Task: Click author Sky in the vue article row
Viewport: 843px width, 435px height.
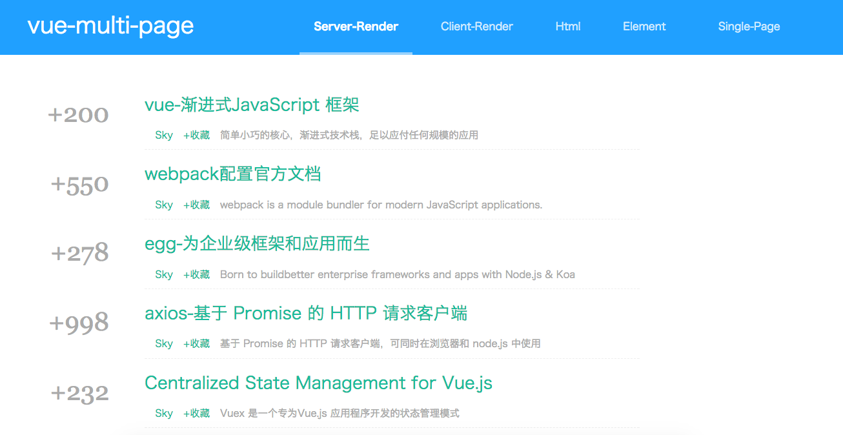Action: pos(164,135)
